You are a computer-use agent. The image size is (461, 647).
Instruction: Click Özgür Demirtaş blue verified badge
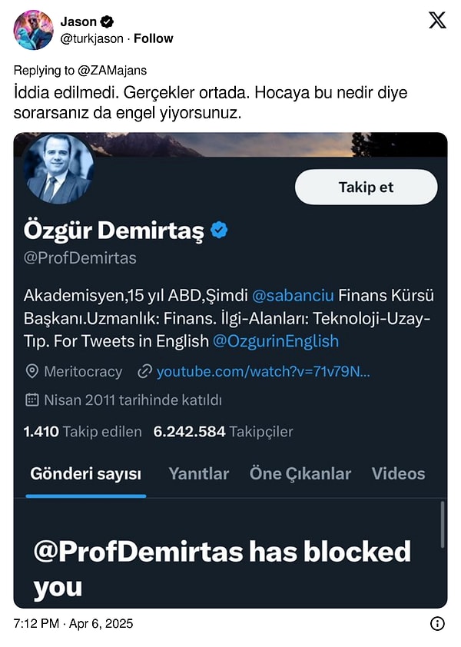[x=219, y=230]
